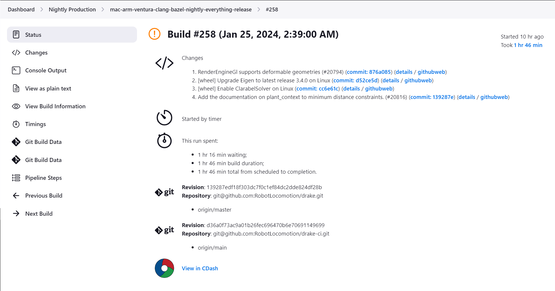This screenshot has height=291, width=555.
Task: Open commit 876a085 link
Action: point(369,72)
